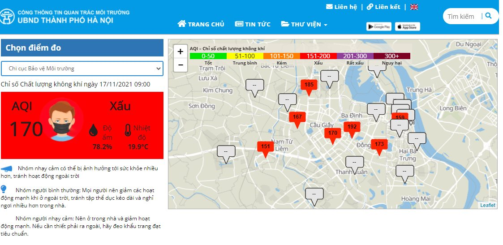Select the map marker showing AQI 185
This screenshot has height=245, width=503.
coord(309,86)
